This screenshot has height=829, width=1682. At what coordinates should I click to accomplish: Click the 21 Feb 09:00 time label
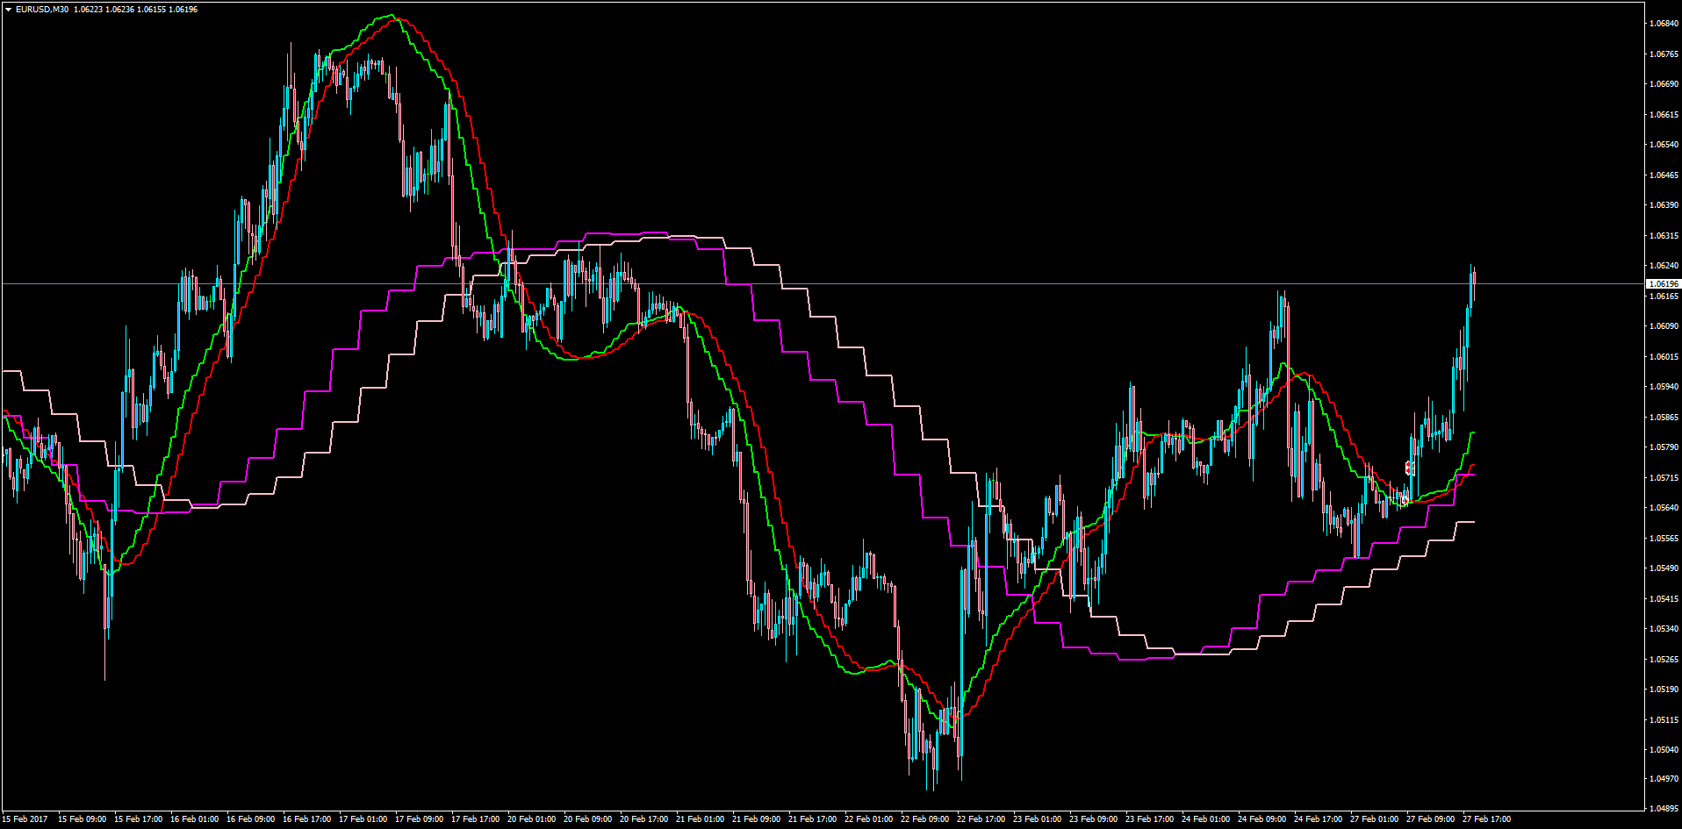(756, 819)
